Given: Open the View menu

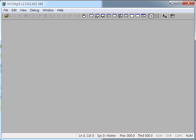Looking at the screenshot, I should (x=23, y=10).
